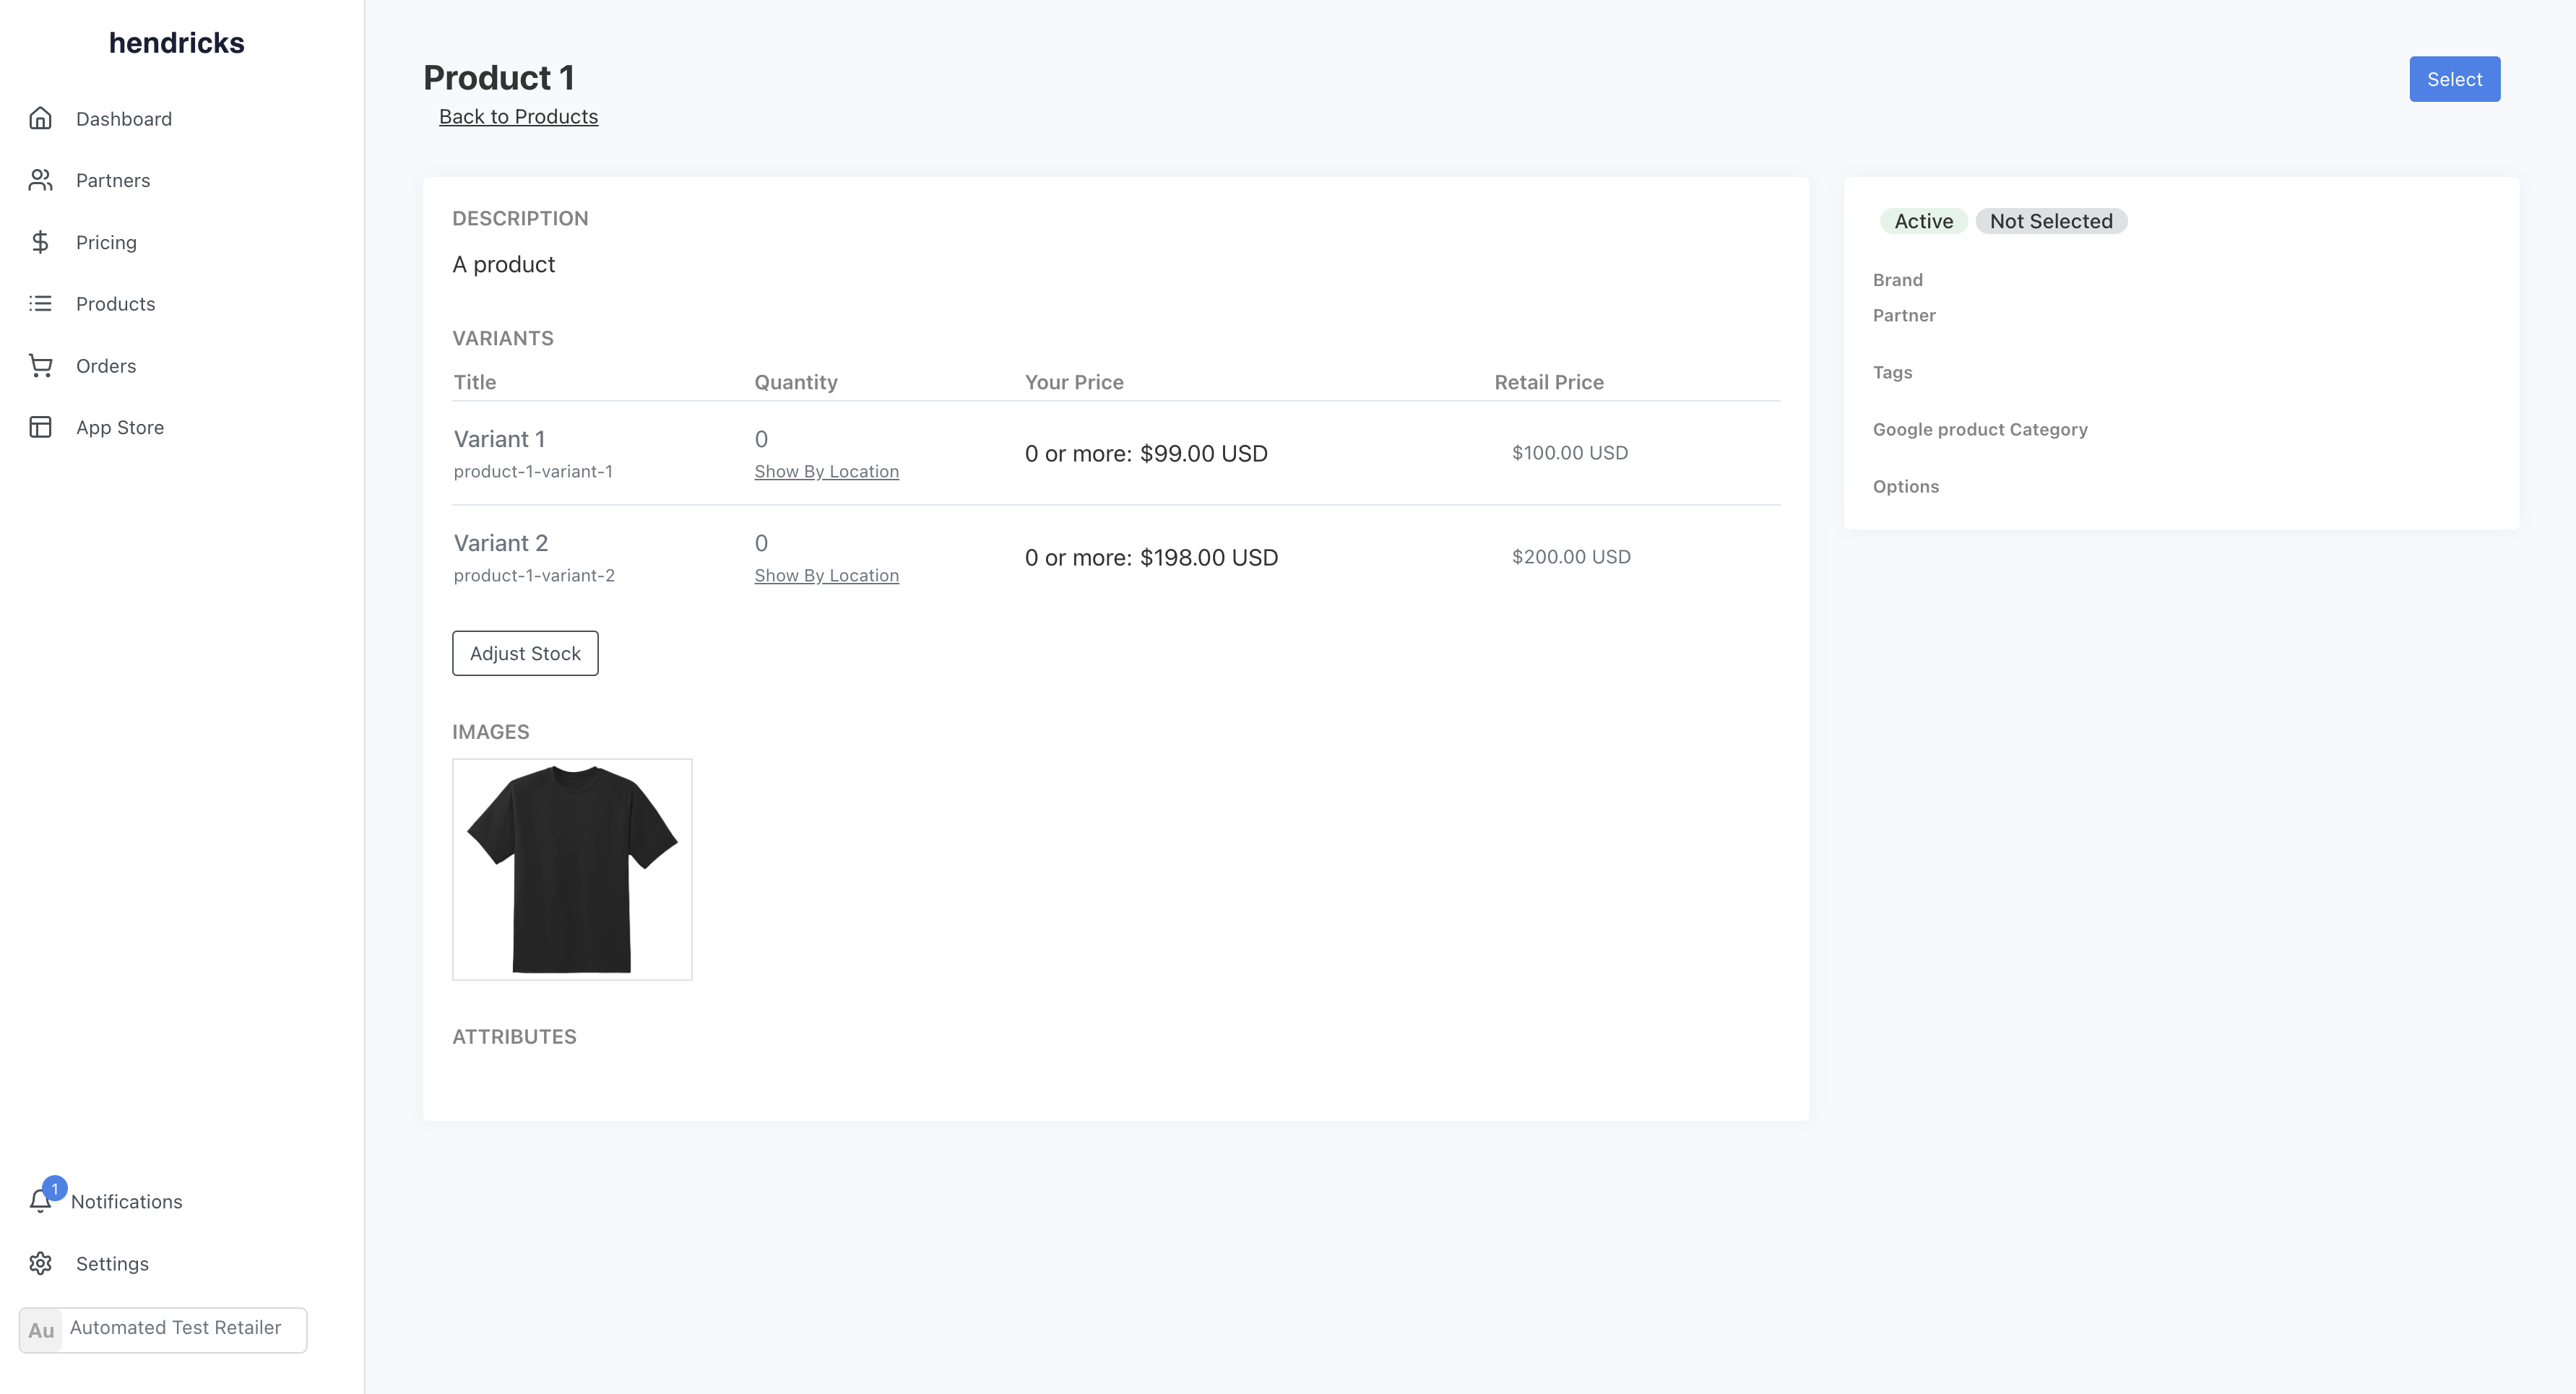
Task: Open the Dashboard menu item
Action: [124, 119]
